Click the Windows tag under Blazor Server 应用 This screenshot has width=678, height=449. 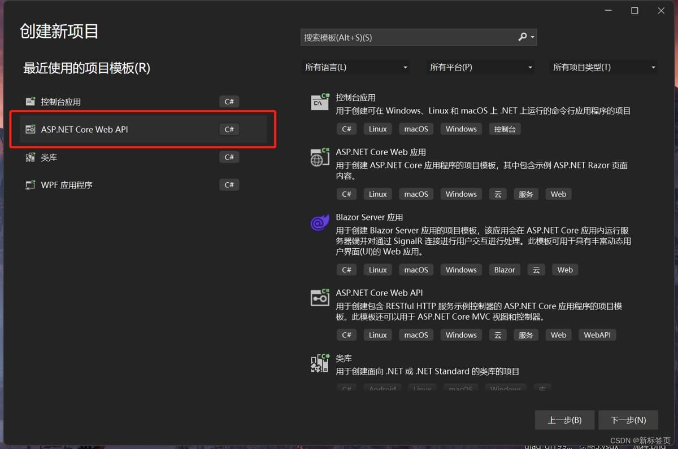point(461,270)
